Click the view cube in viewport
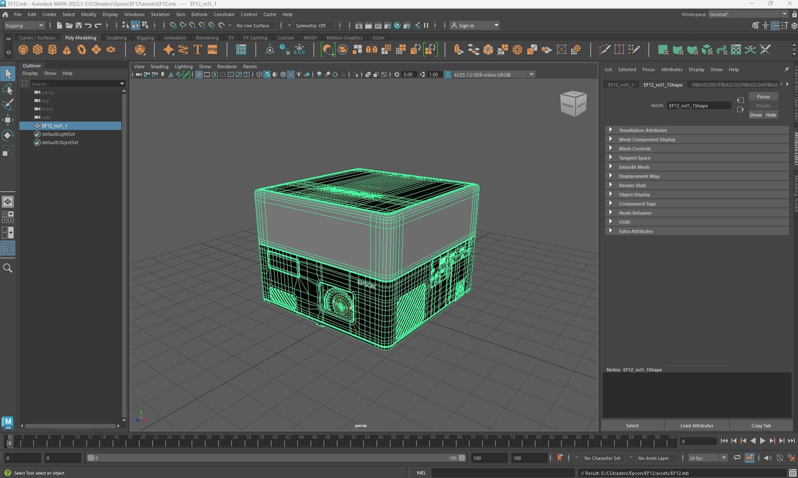The image size is (798, 478). point(573,104)
